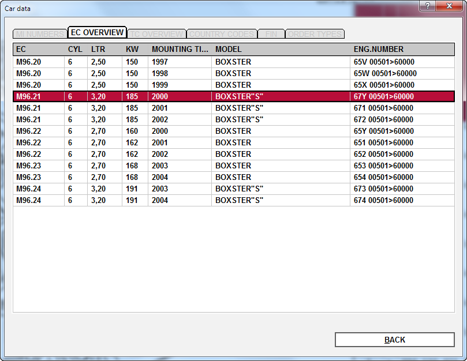Open the FIN tab
Screen dimensions: 467x361
click(271, 34)
